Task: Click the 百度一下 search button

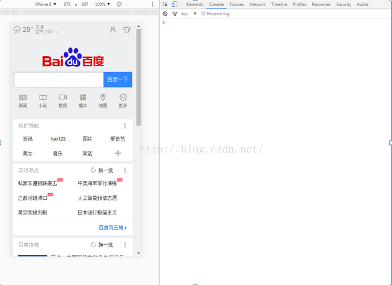Action: pyautogui.click(x=118, y=79)
